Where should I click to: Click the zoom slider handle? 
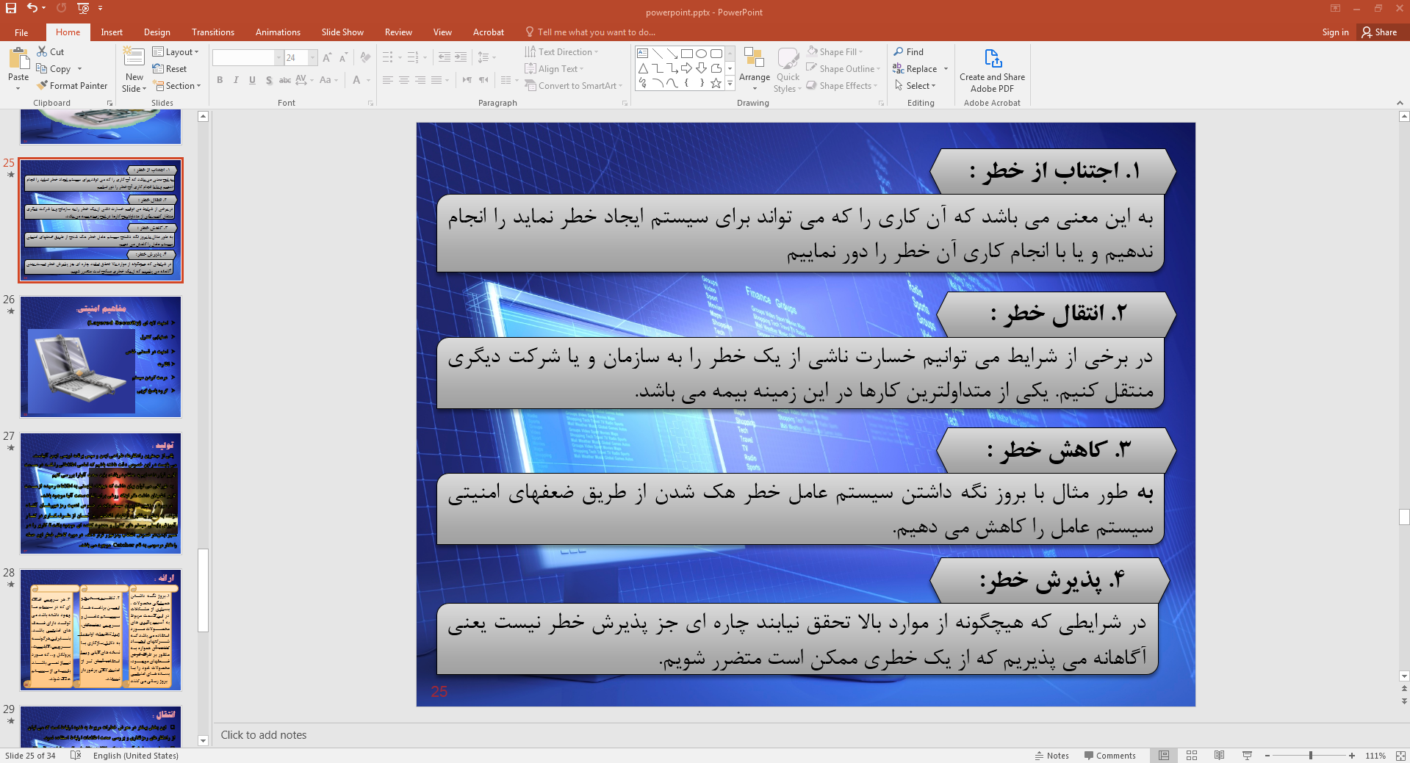point(1311,756)
